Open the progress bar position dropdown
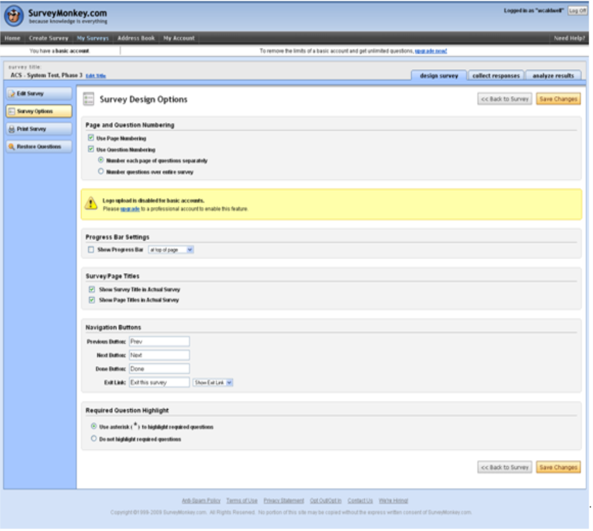Image resolution: width=593 pixels, height=531 pixels. (x=171, y=250)
